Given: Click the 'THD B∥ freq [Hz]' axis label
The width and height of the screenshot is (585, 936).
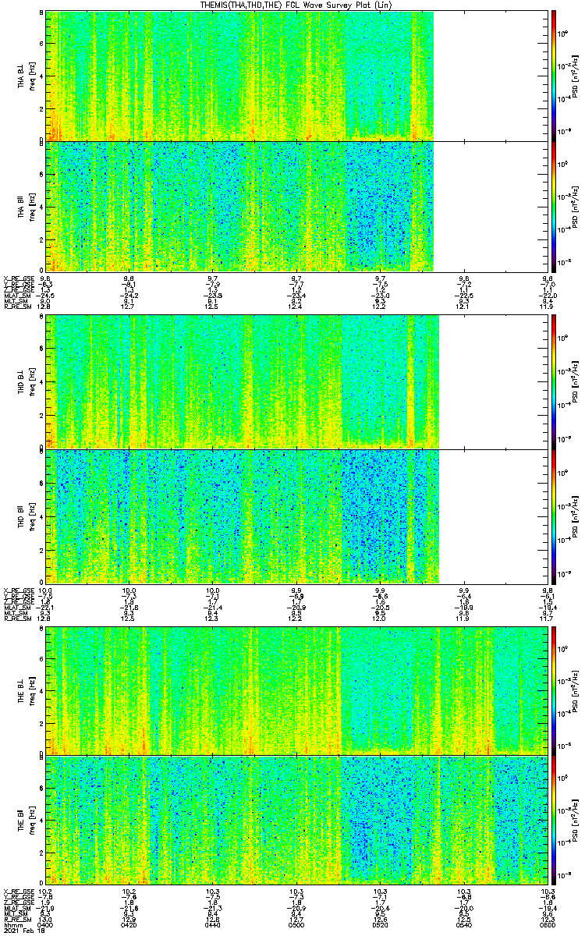Looking at the screenshot, I should [x=27, y=516].
